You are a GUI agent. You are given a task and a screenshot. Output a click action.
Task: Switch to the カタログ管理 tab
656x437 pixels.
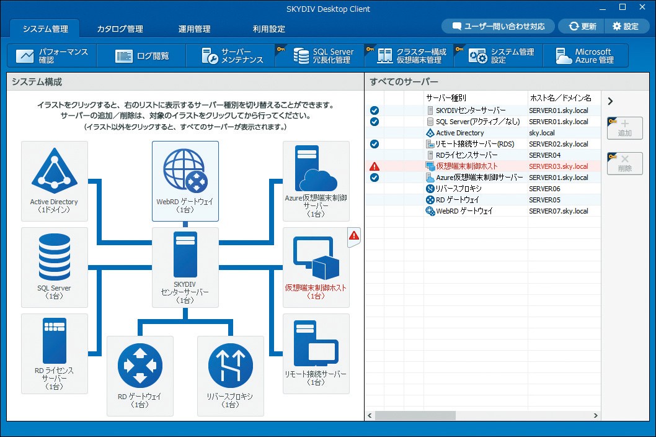120,29
